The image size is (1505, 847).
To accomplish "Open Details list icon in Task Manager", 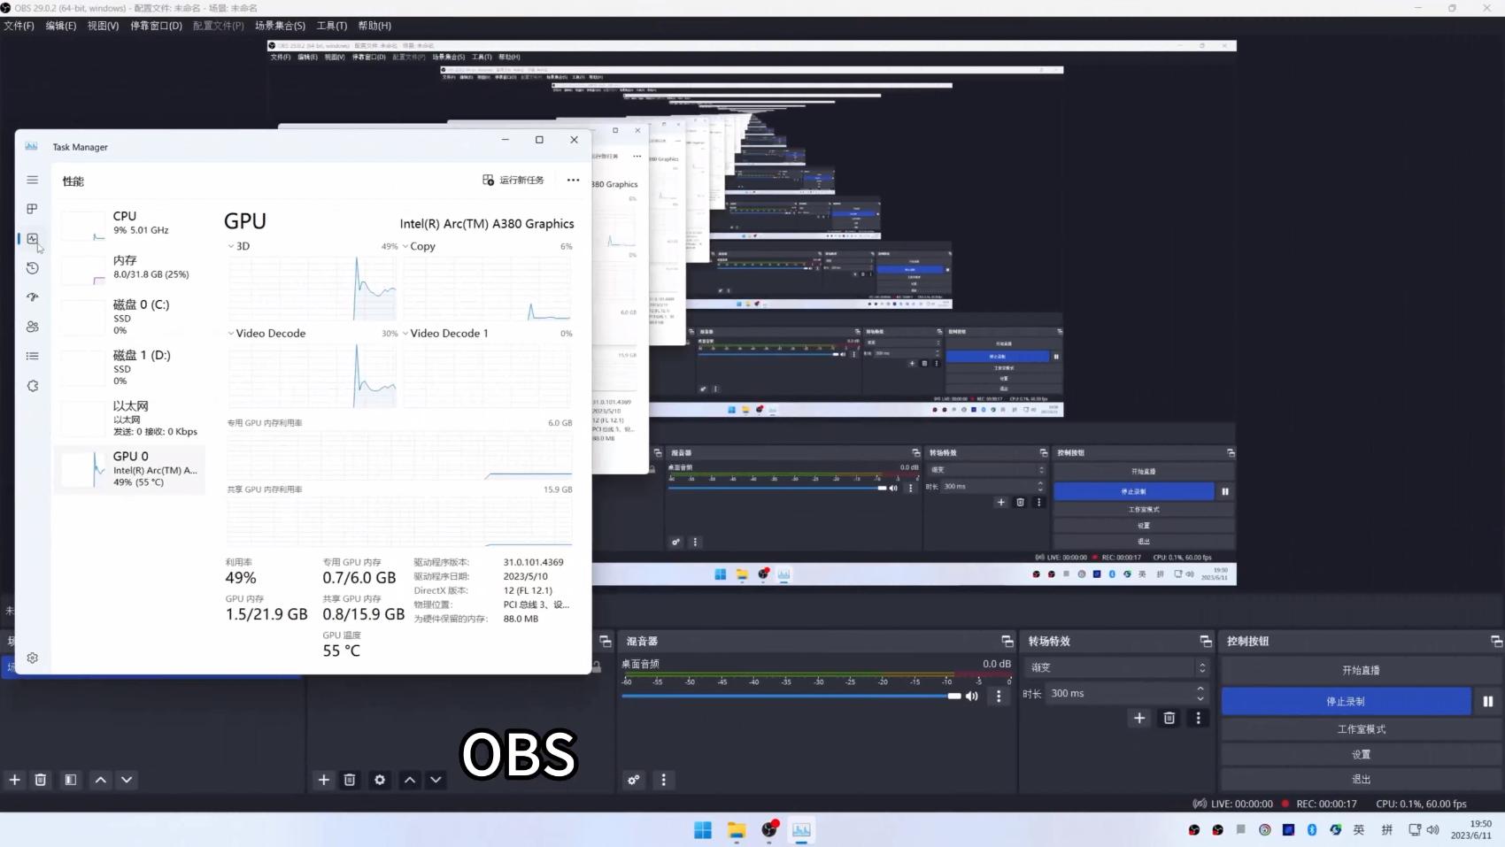I will click(x=33, y=356).
